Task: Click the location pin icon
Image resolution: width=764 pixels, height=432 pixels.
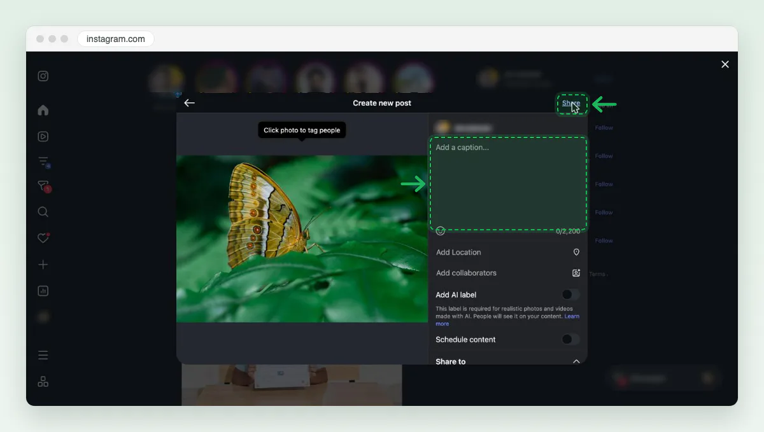Action: (576, 252)
